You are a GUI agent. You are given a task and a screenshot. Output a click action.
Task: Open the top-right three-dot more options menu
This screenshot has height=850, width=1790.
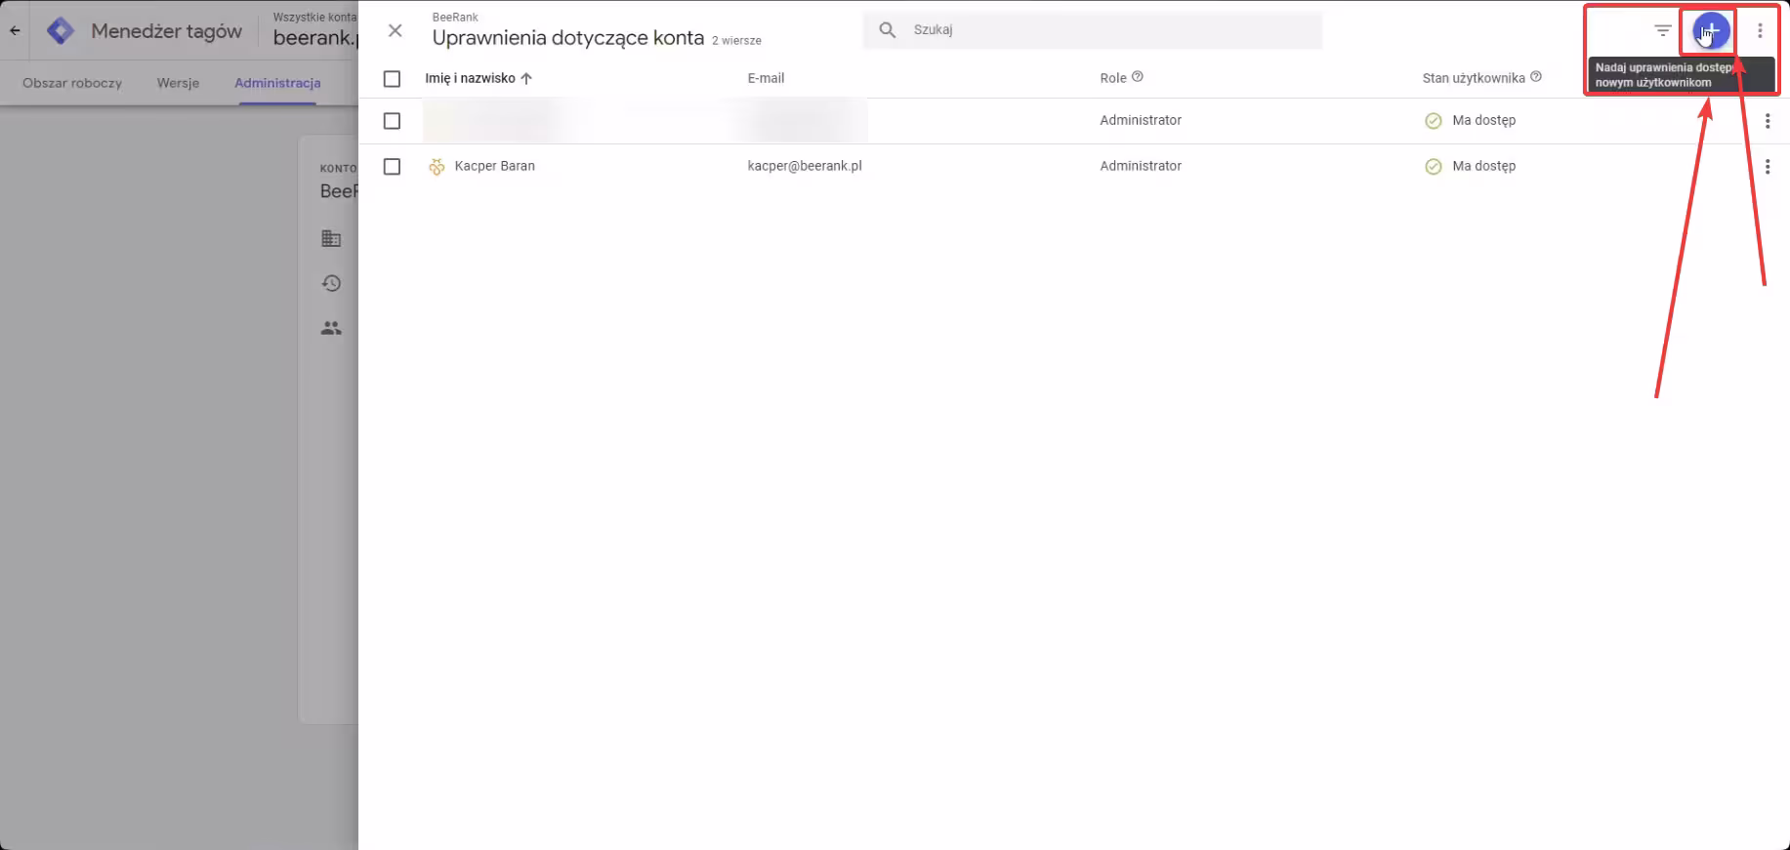pyautogui.click(x=1760, y=31)
